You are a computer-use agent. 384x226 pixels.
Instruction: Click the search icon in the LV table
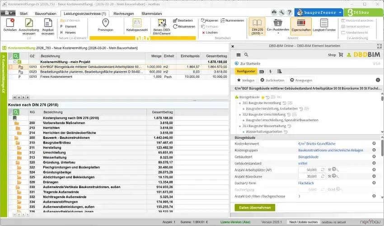[16, 56]
